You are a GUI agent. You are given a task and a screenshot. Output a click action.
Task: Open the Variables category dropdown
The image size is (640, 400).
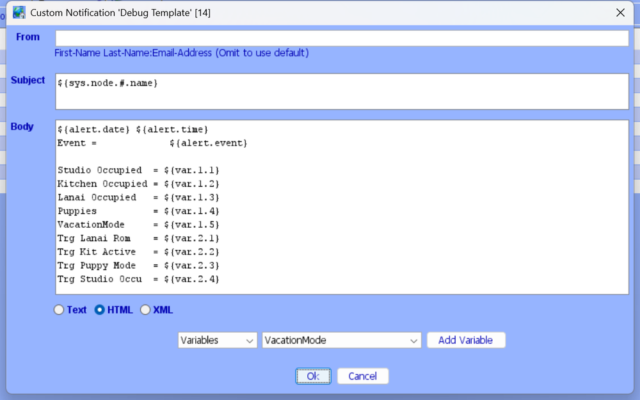pos(218,340)
